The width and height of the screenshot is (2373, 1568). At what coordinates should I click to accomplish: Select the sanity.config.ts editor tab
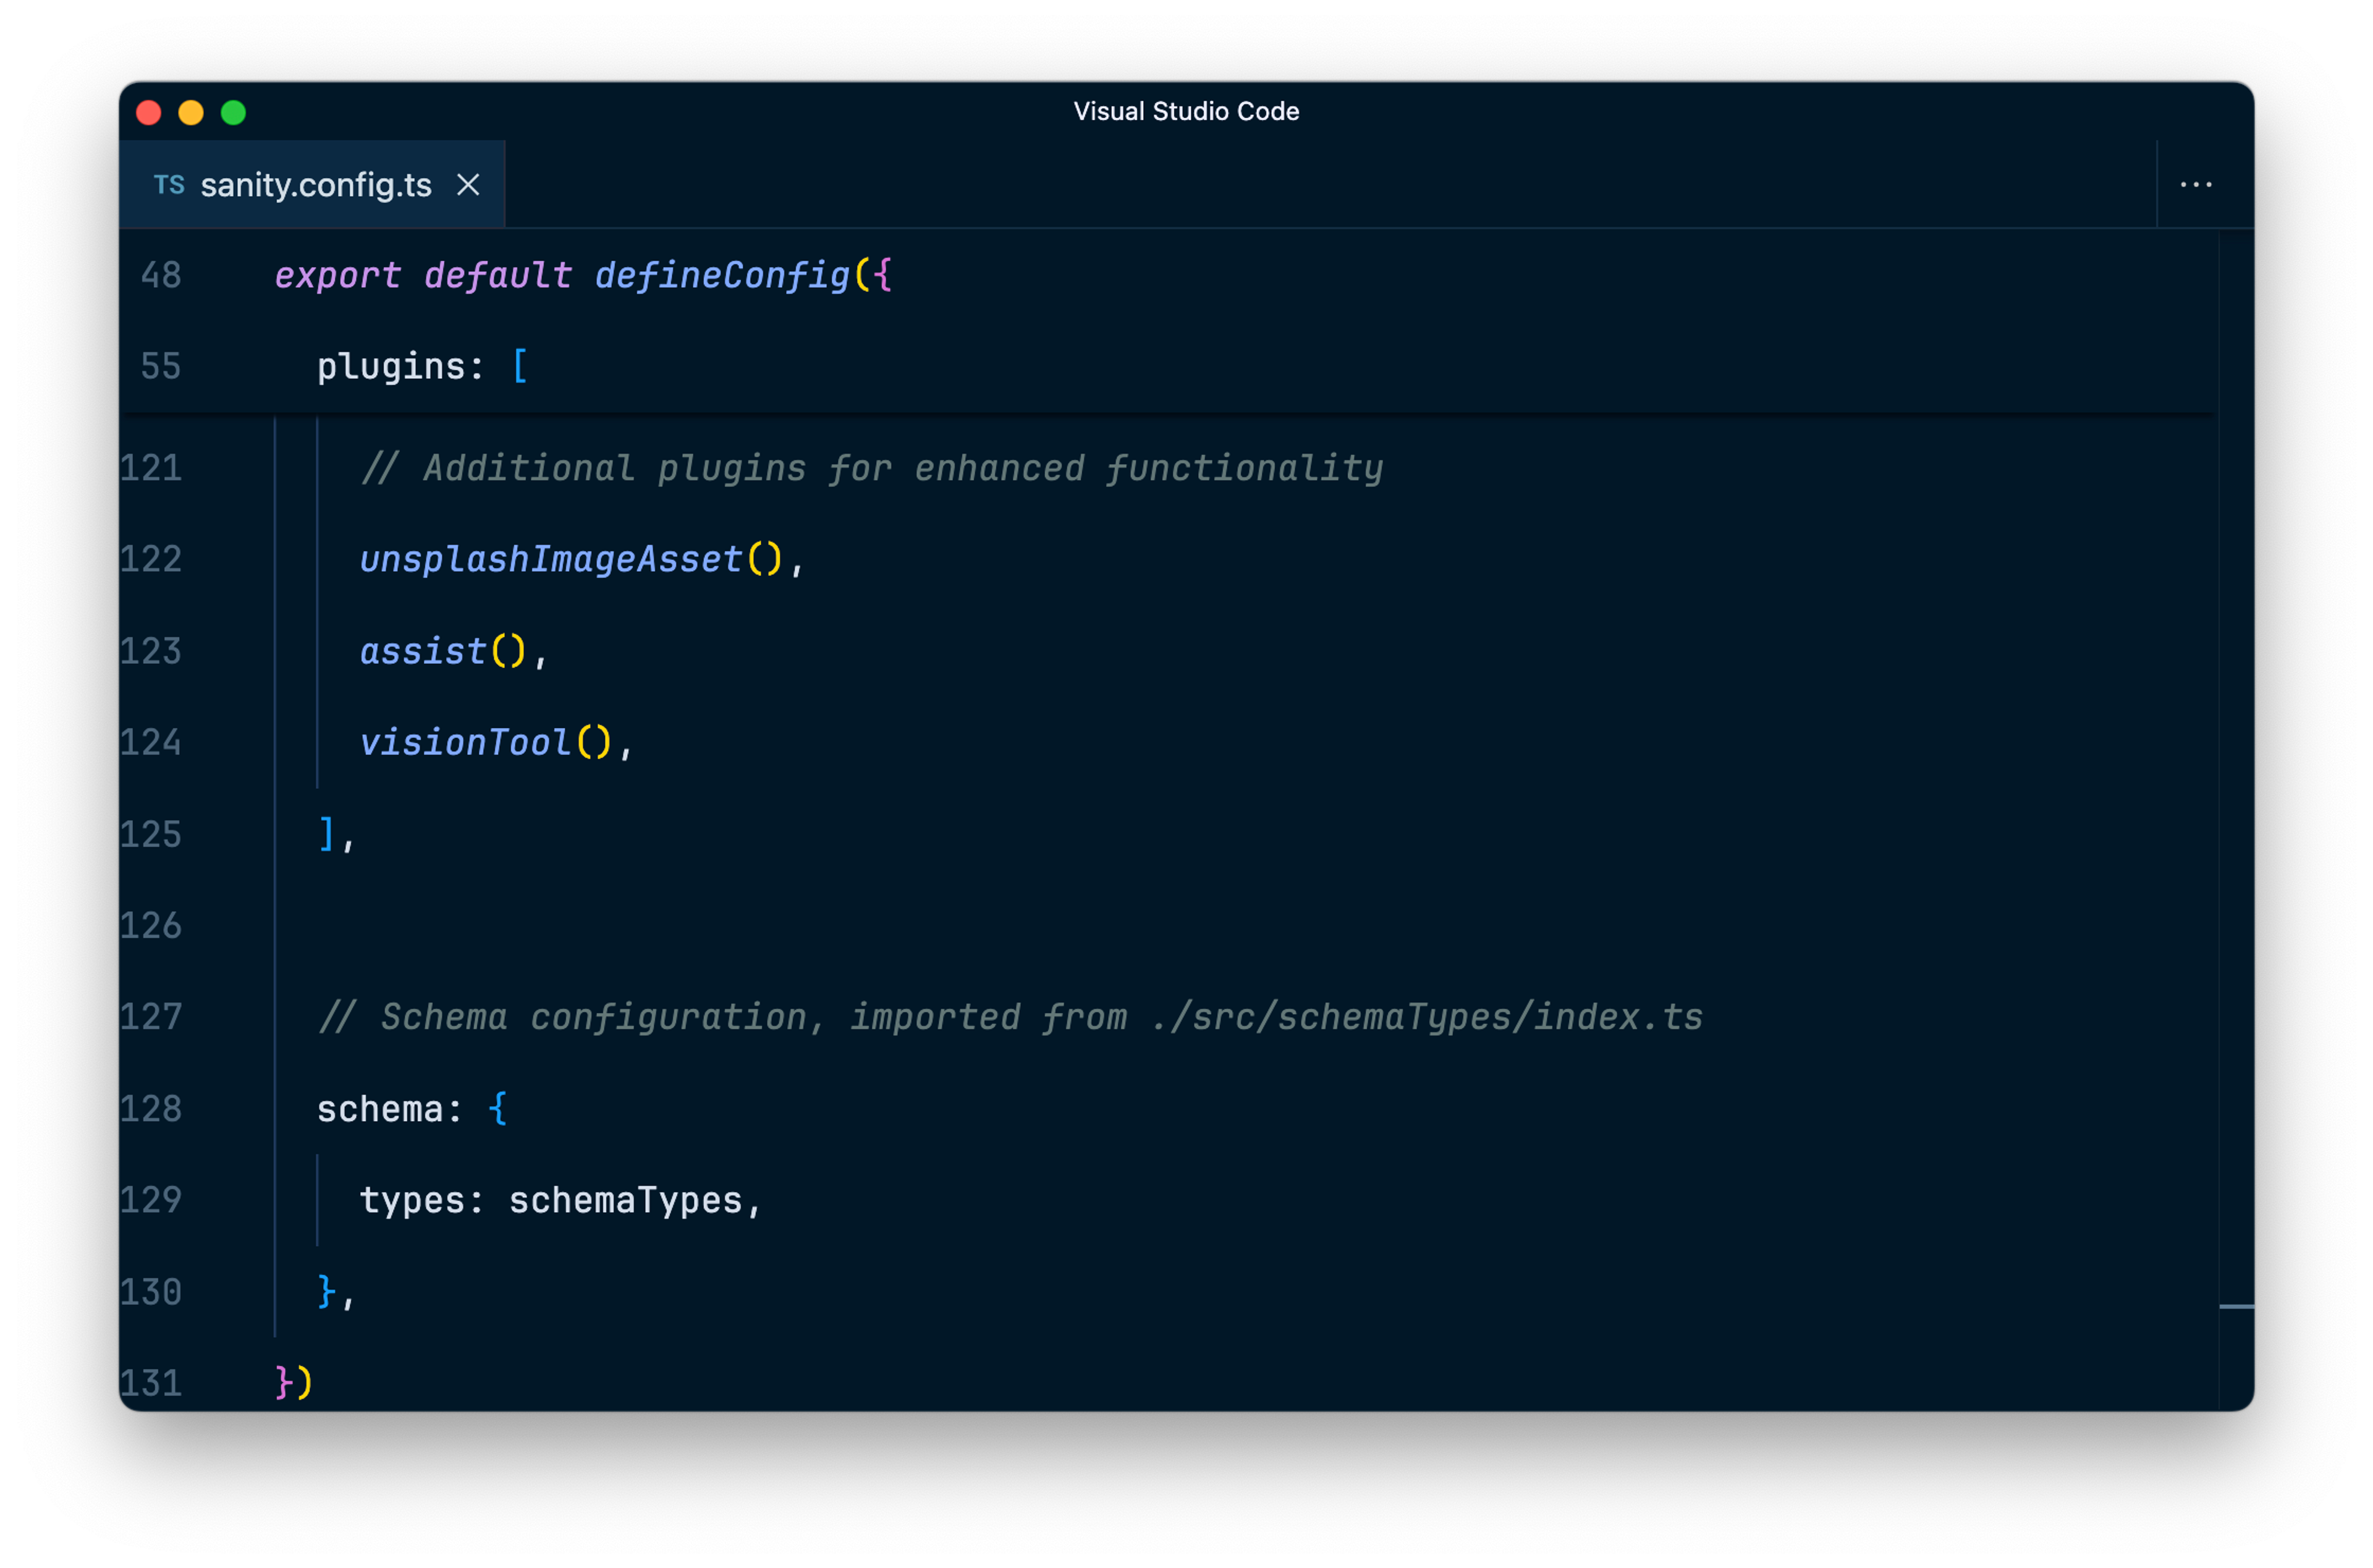point(315,185)
